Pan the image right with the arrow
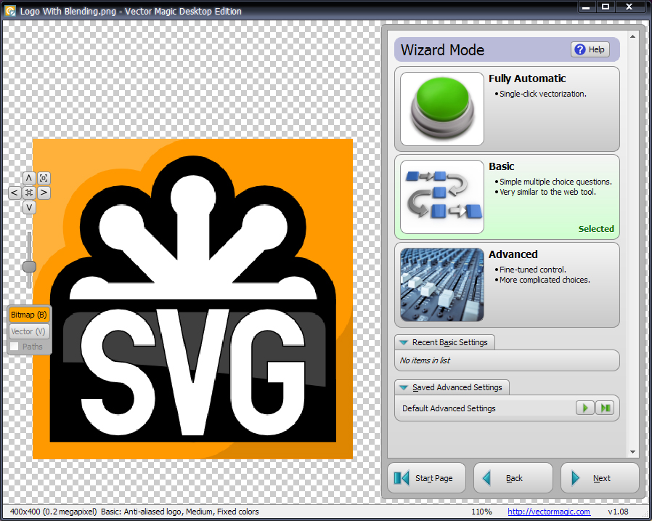 pyautogui.click(x=44, y=193)
